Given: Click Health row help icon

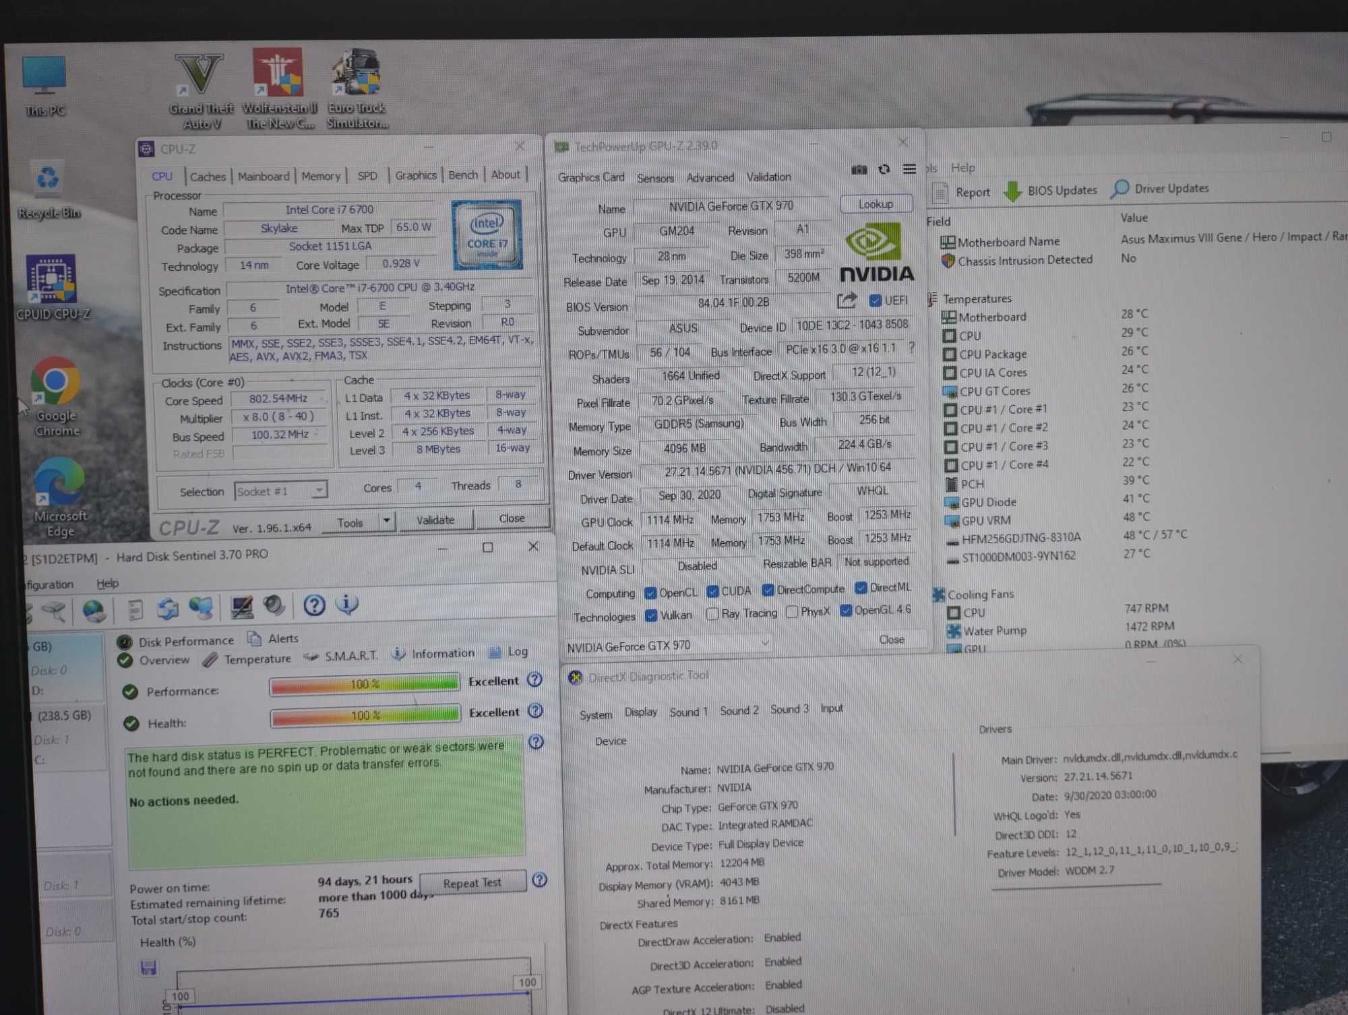Looking at the screenshot, I should tap(535, 710).
